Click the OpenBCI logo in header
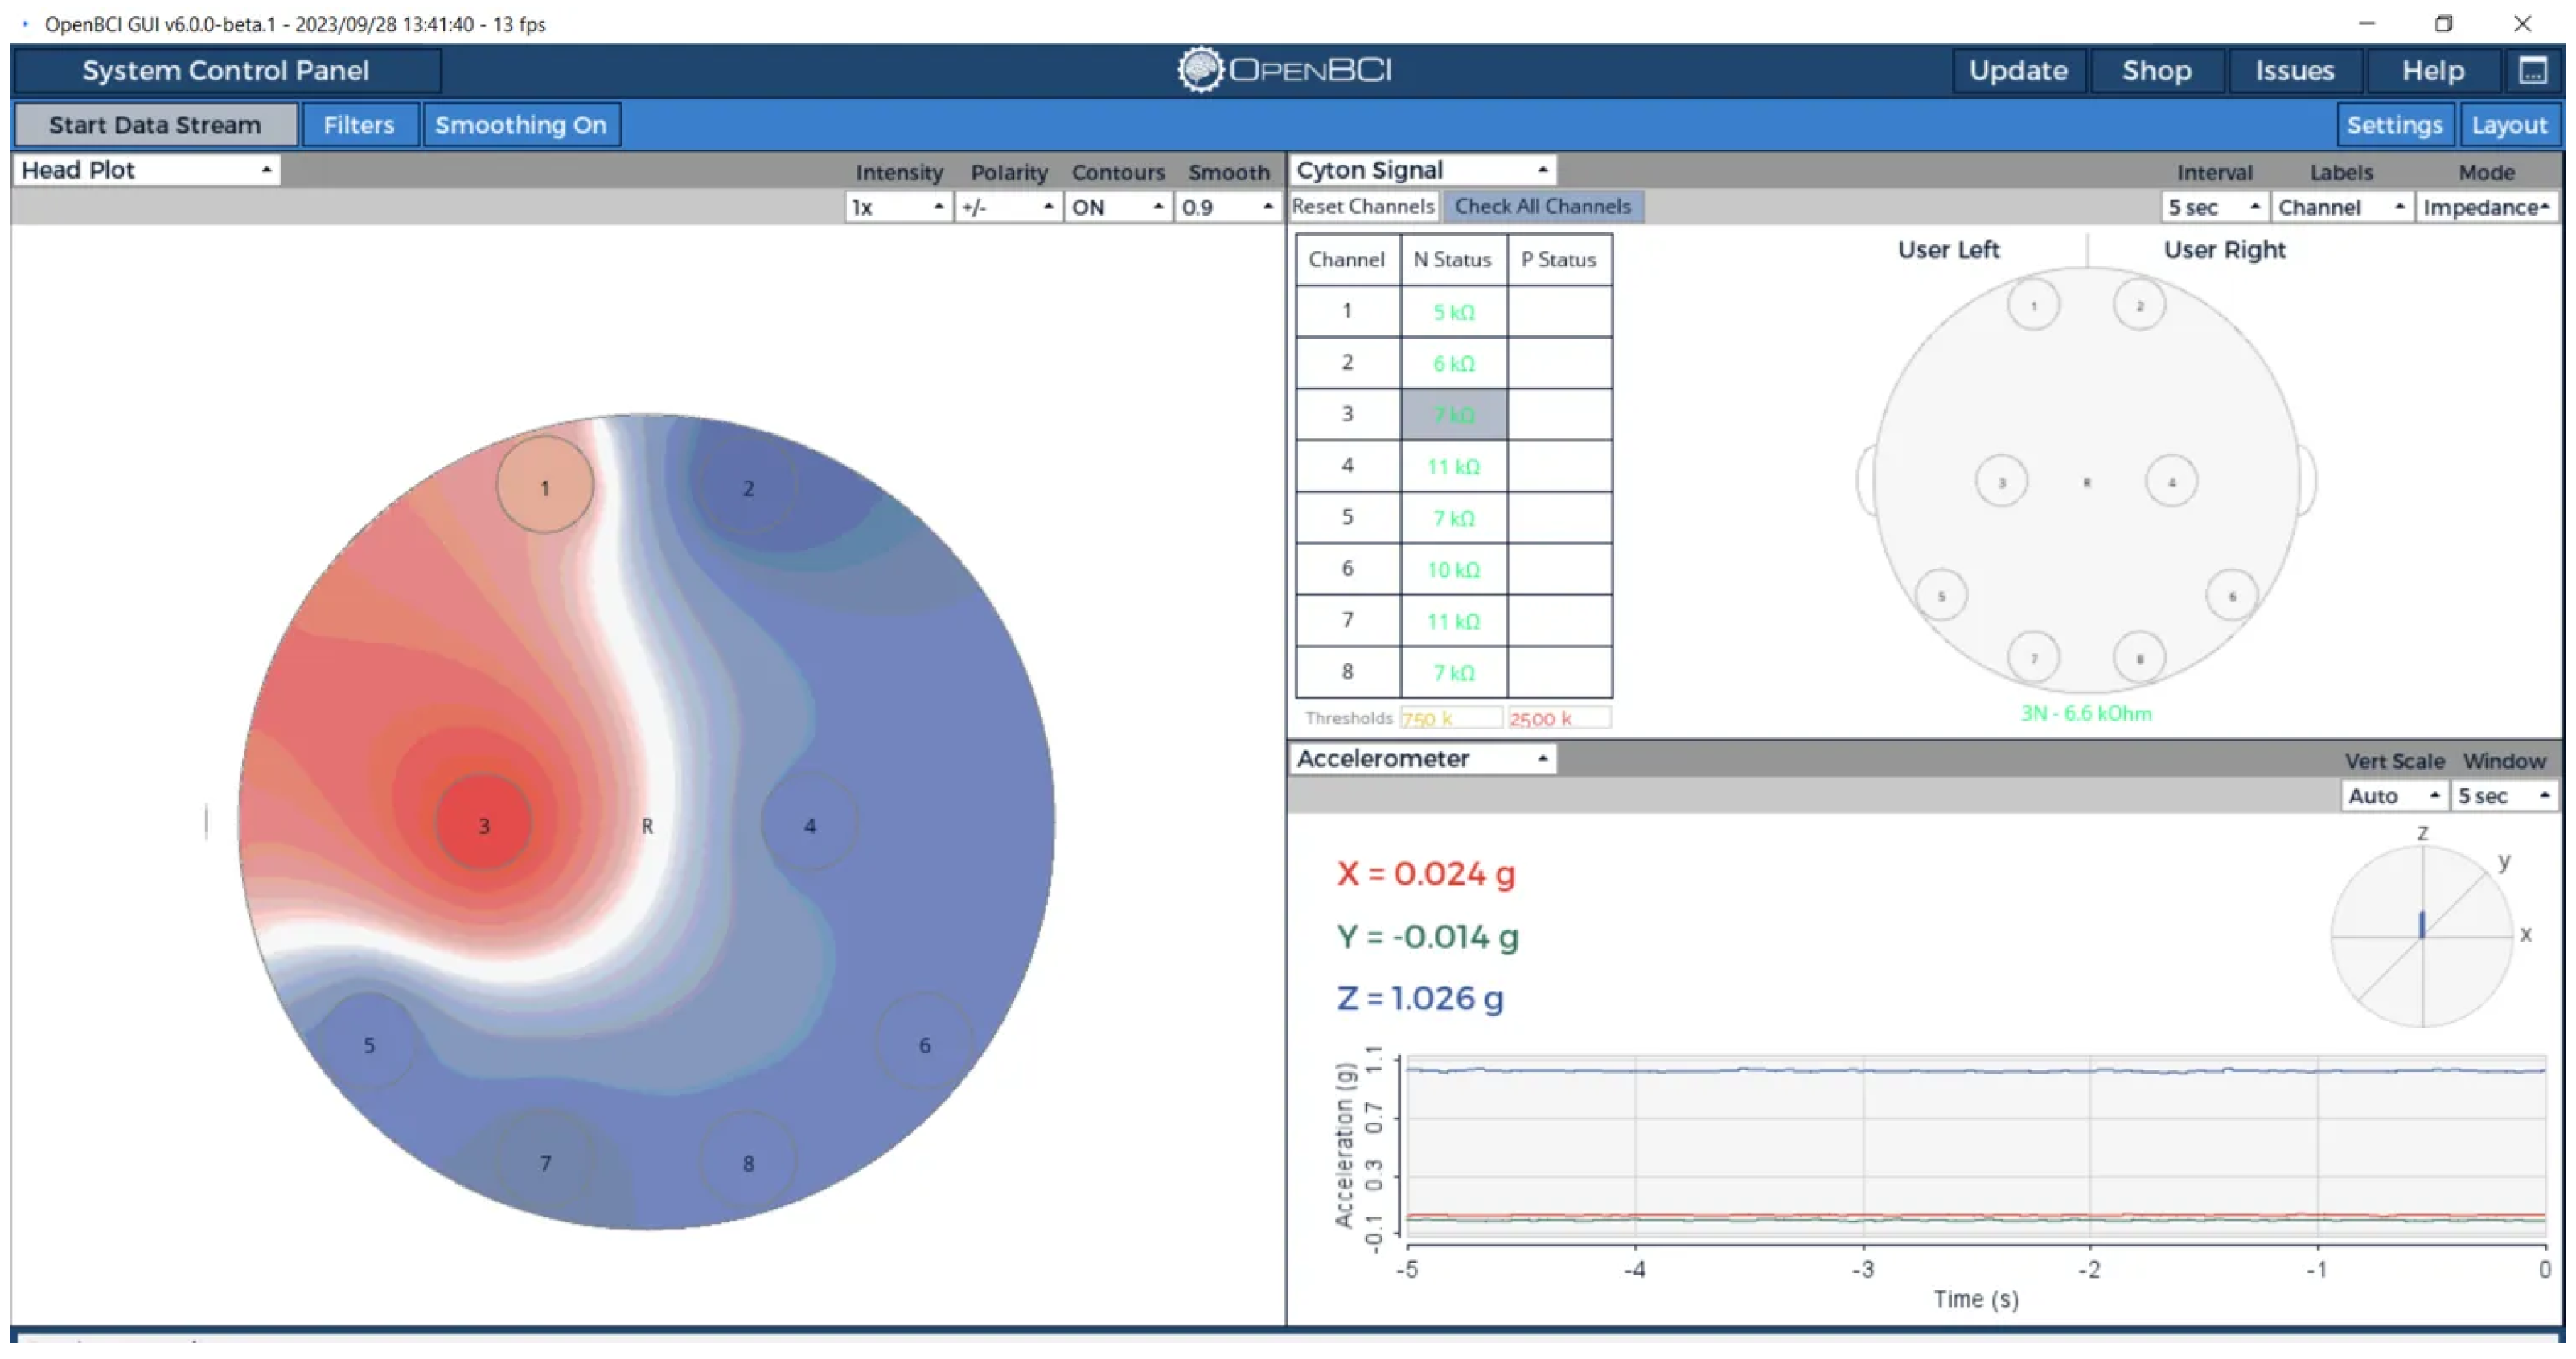The image size is (2576, 1359). 1285,70
